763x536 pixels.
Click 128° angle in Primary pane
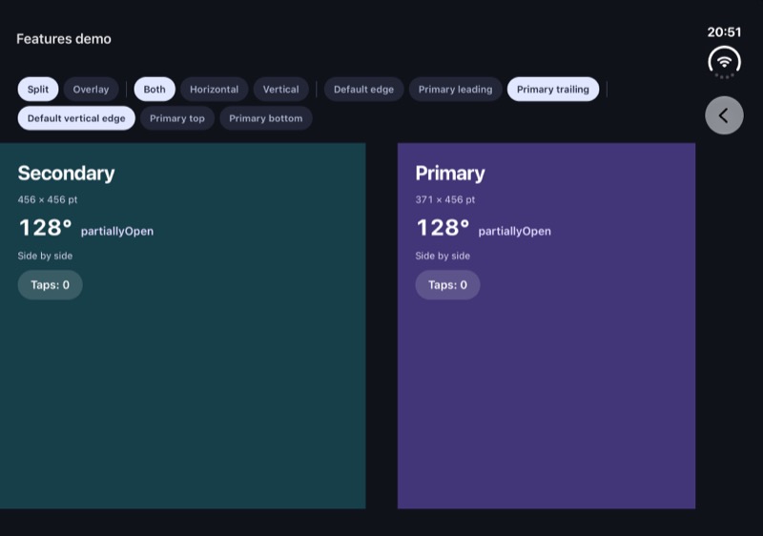(x=443, y=228)
